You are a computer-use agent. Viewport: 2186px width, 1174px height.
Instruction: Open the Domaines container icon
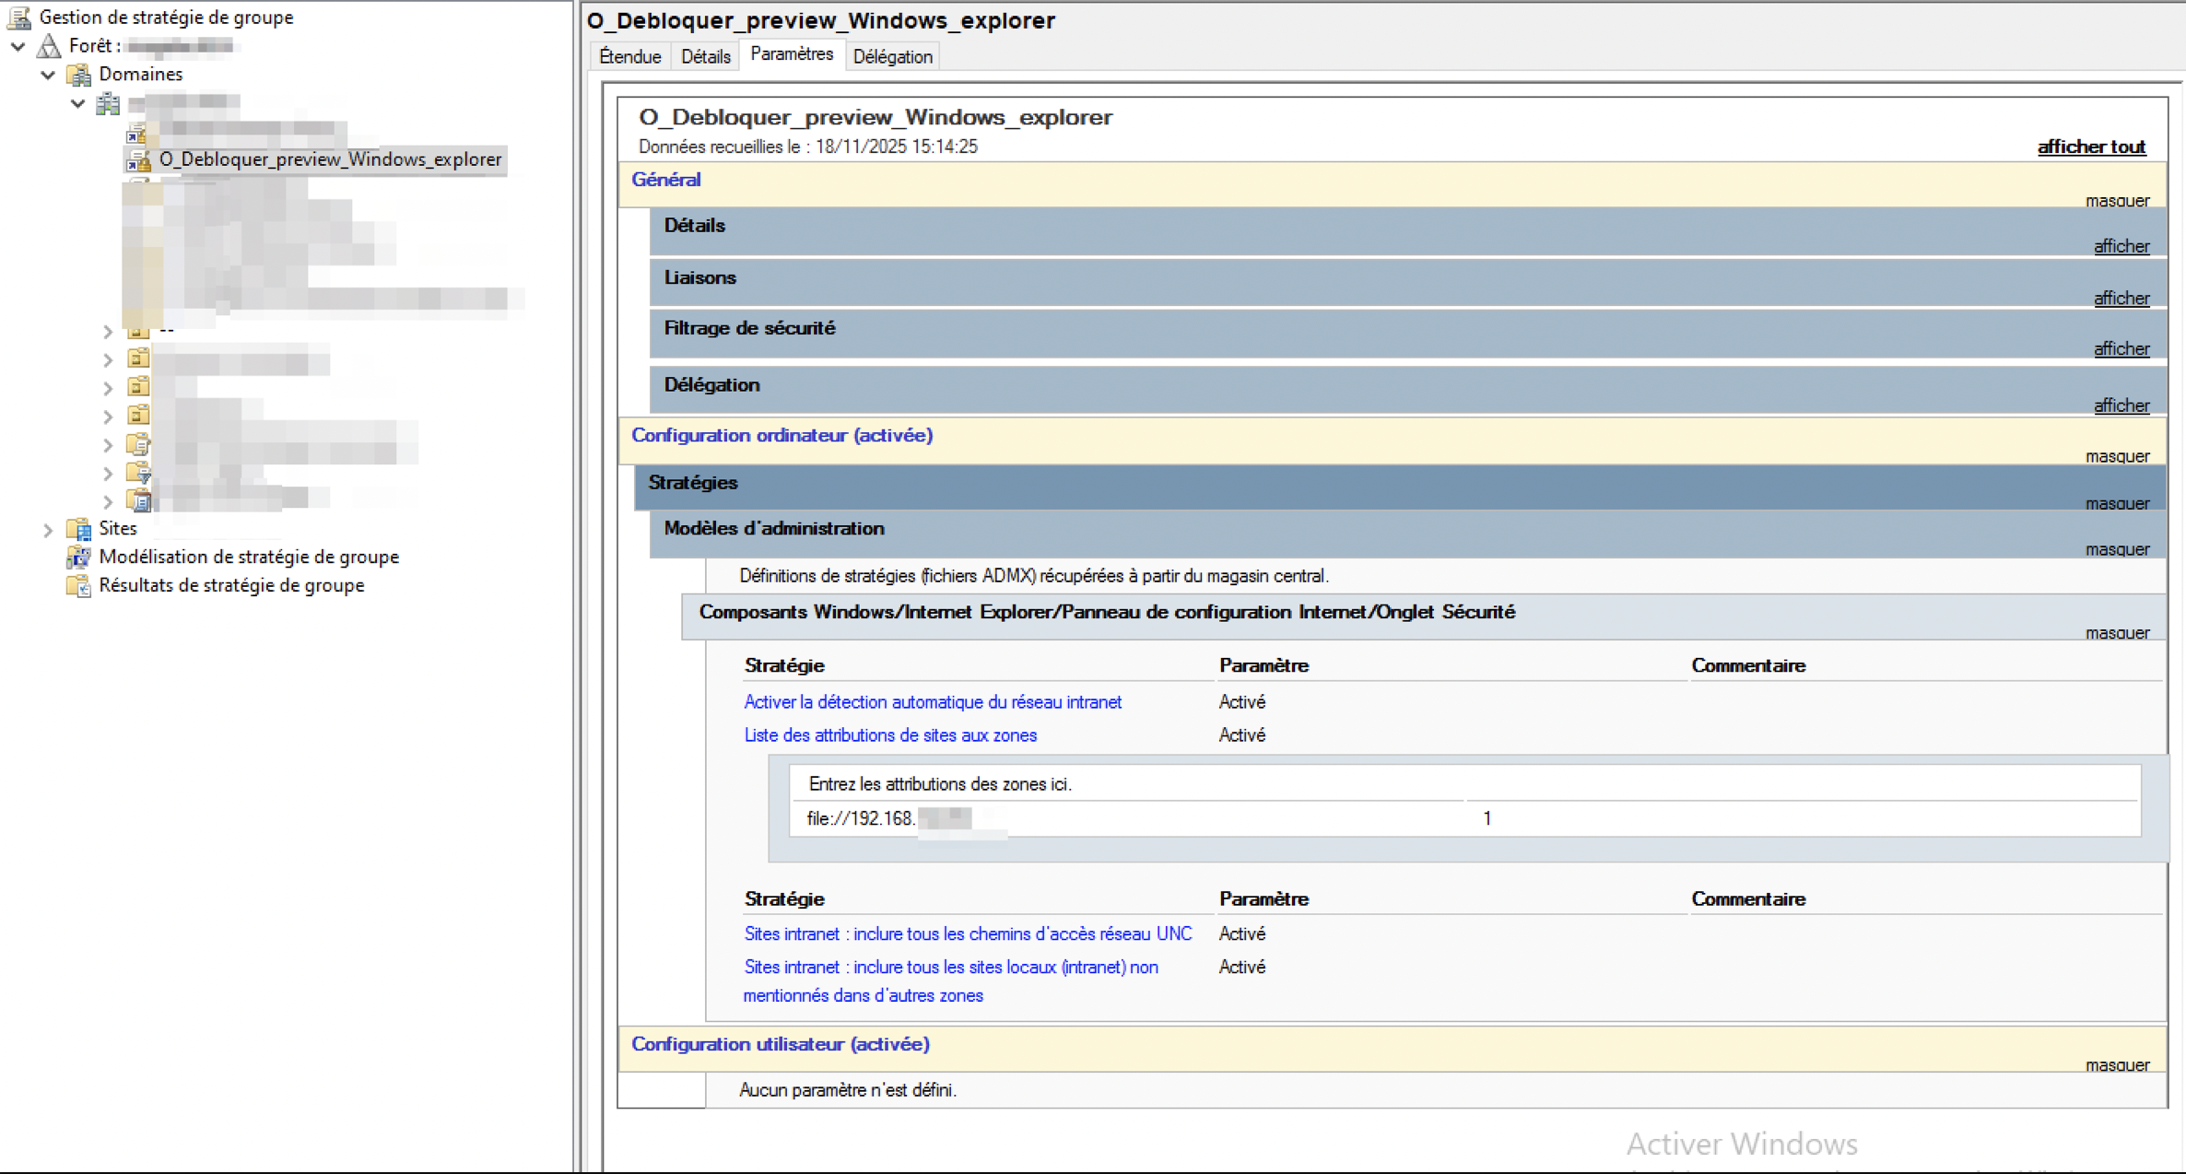(78, 74)
